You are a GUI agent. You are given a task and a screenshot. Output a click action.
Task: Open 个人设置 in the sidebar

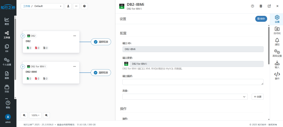[7, 62]
